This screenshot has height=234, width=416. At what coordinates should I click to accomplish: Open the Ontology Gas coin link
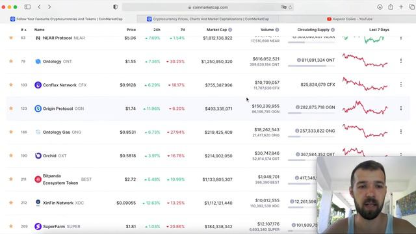pos(57,132)
